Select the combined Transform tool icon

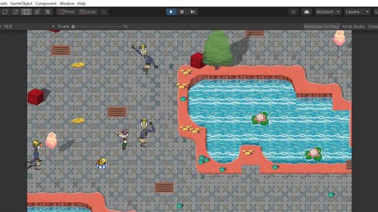37,12
